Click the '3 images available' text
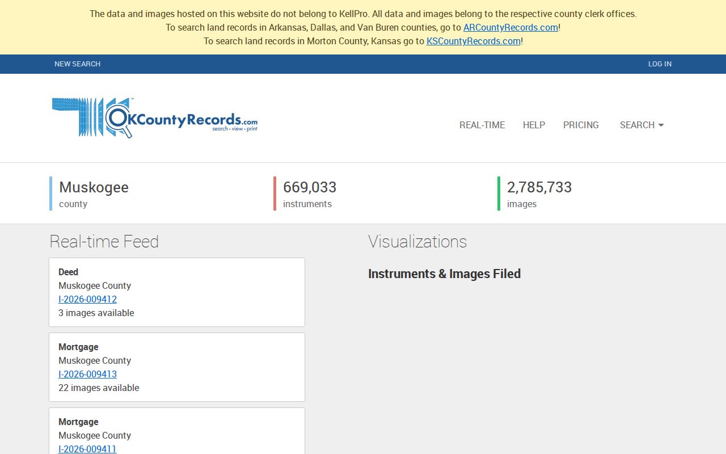 (x=96, y=313)
